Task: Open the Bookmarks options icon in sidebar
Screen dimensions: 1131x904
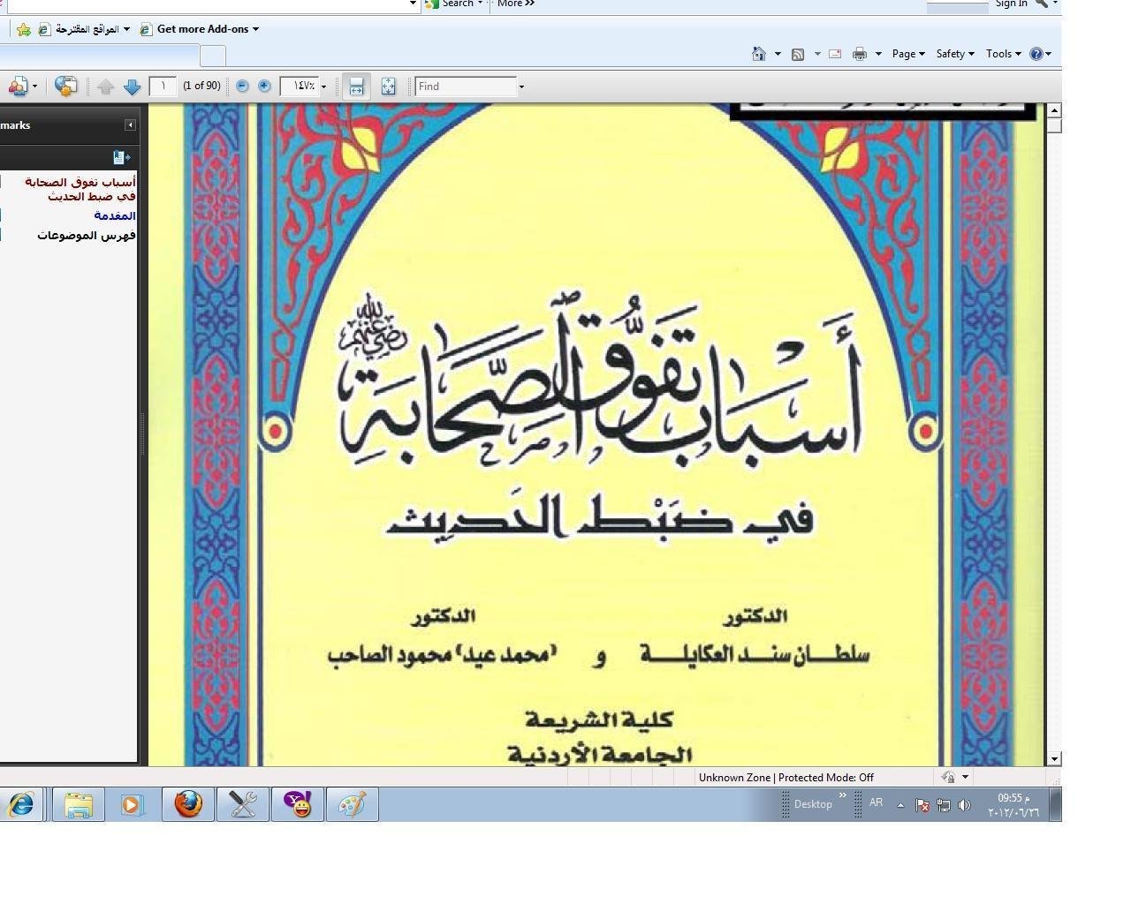Action: coord(121,157)
